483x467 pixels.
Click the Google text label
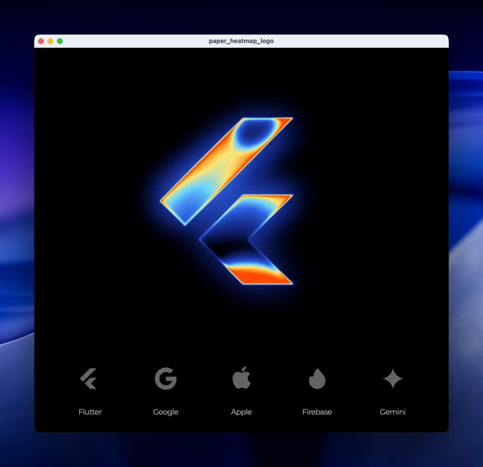166,412
